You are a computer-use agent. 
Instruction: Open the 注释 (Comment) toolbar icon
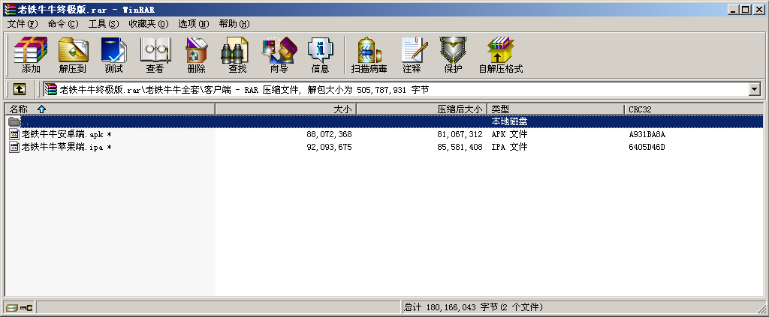[412, 55]
